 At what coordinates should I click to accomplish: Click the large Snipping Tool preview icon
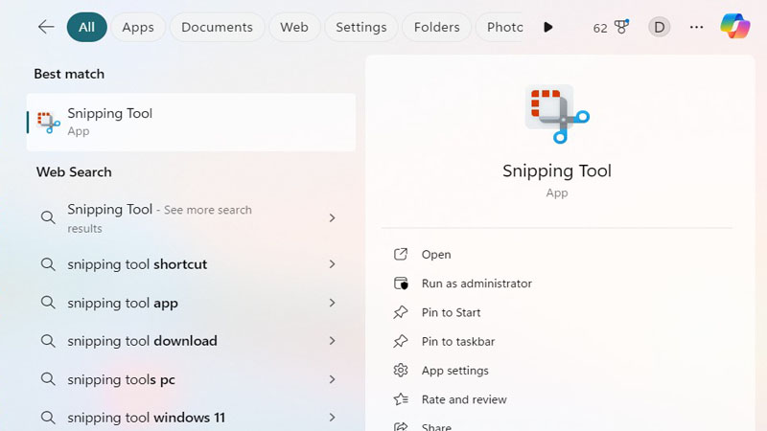coord(557,114)
